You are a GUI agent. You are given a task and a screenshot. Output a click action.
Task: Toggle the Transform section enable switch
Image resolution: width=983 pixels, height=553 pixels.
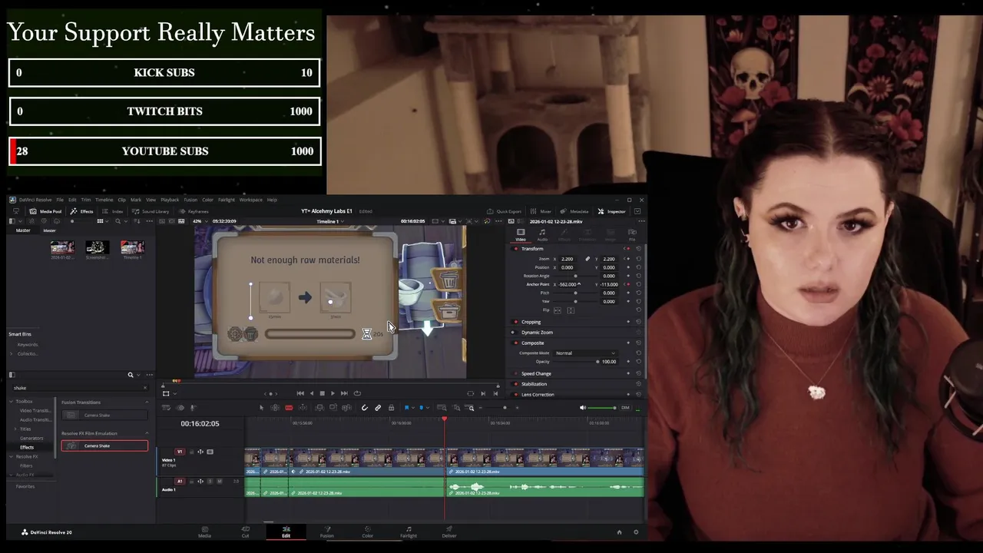pos(515,249)
